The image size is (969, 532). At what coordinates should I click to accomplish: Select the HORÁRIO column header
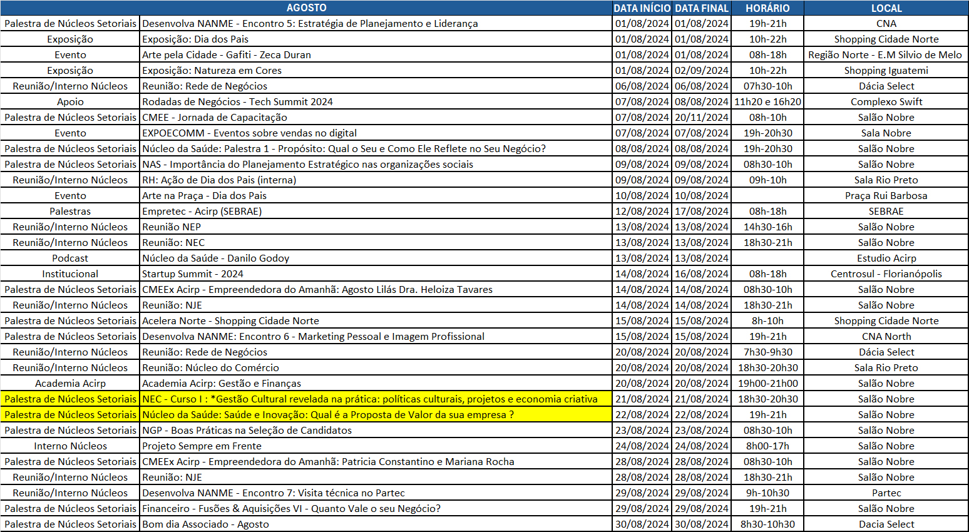tap(767, 8)
